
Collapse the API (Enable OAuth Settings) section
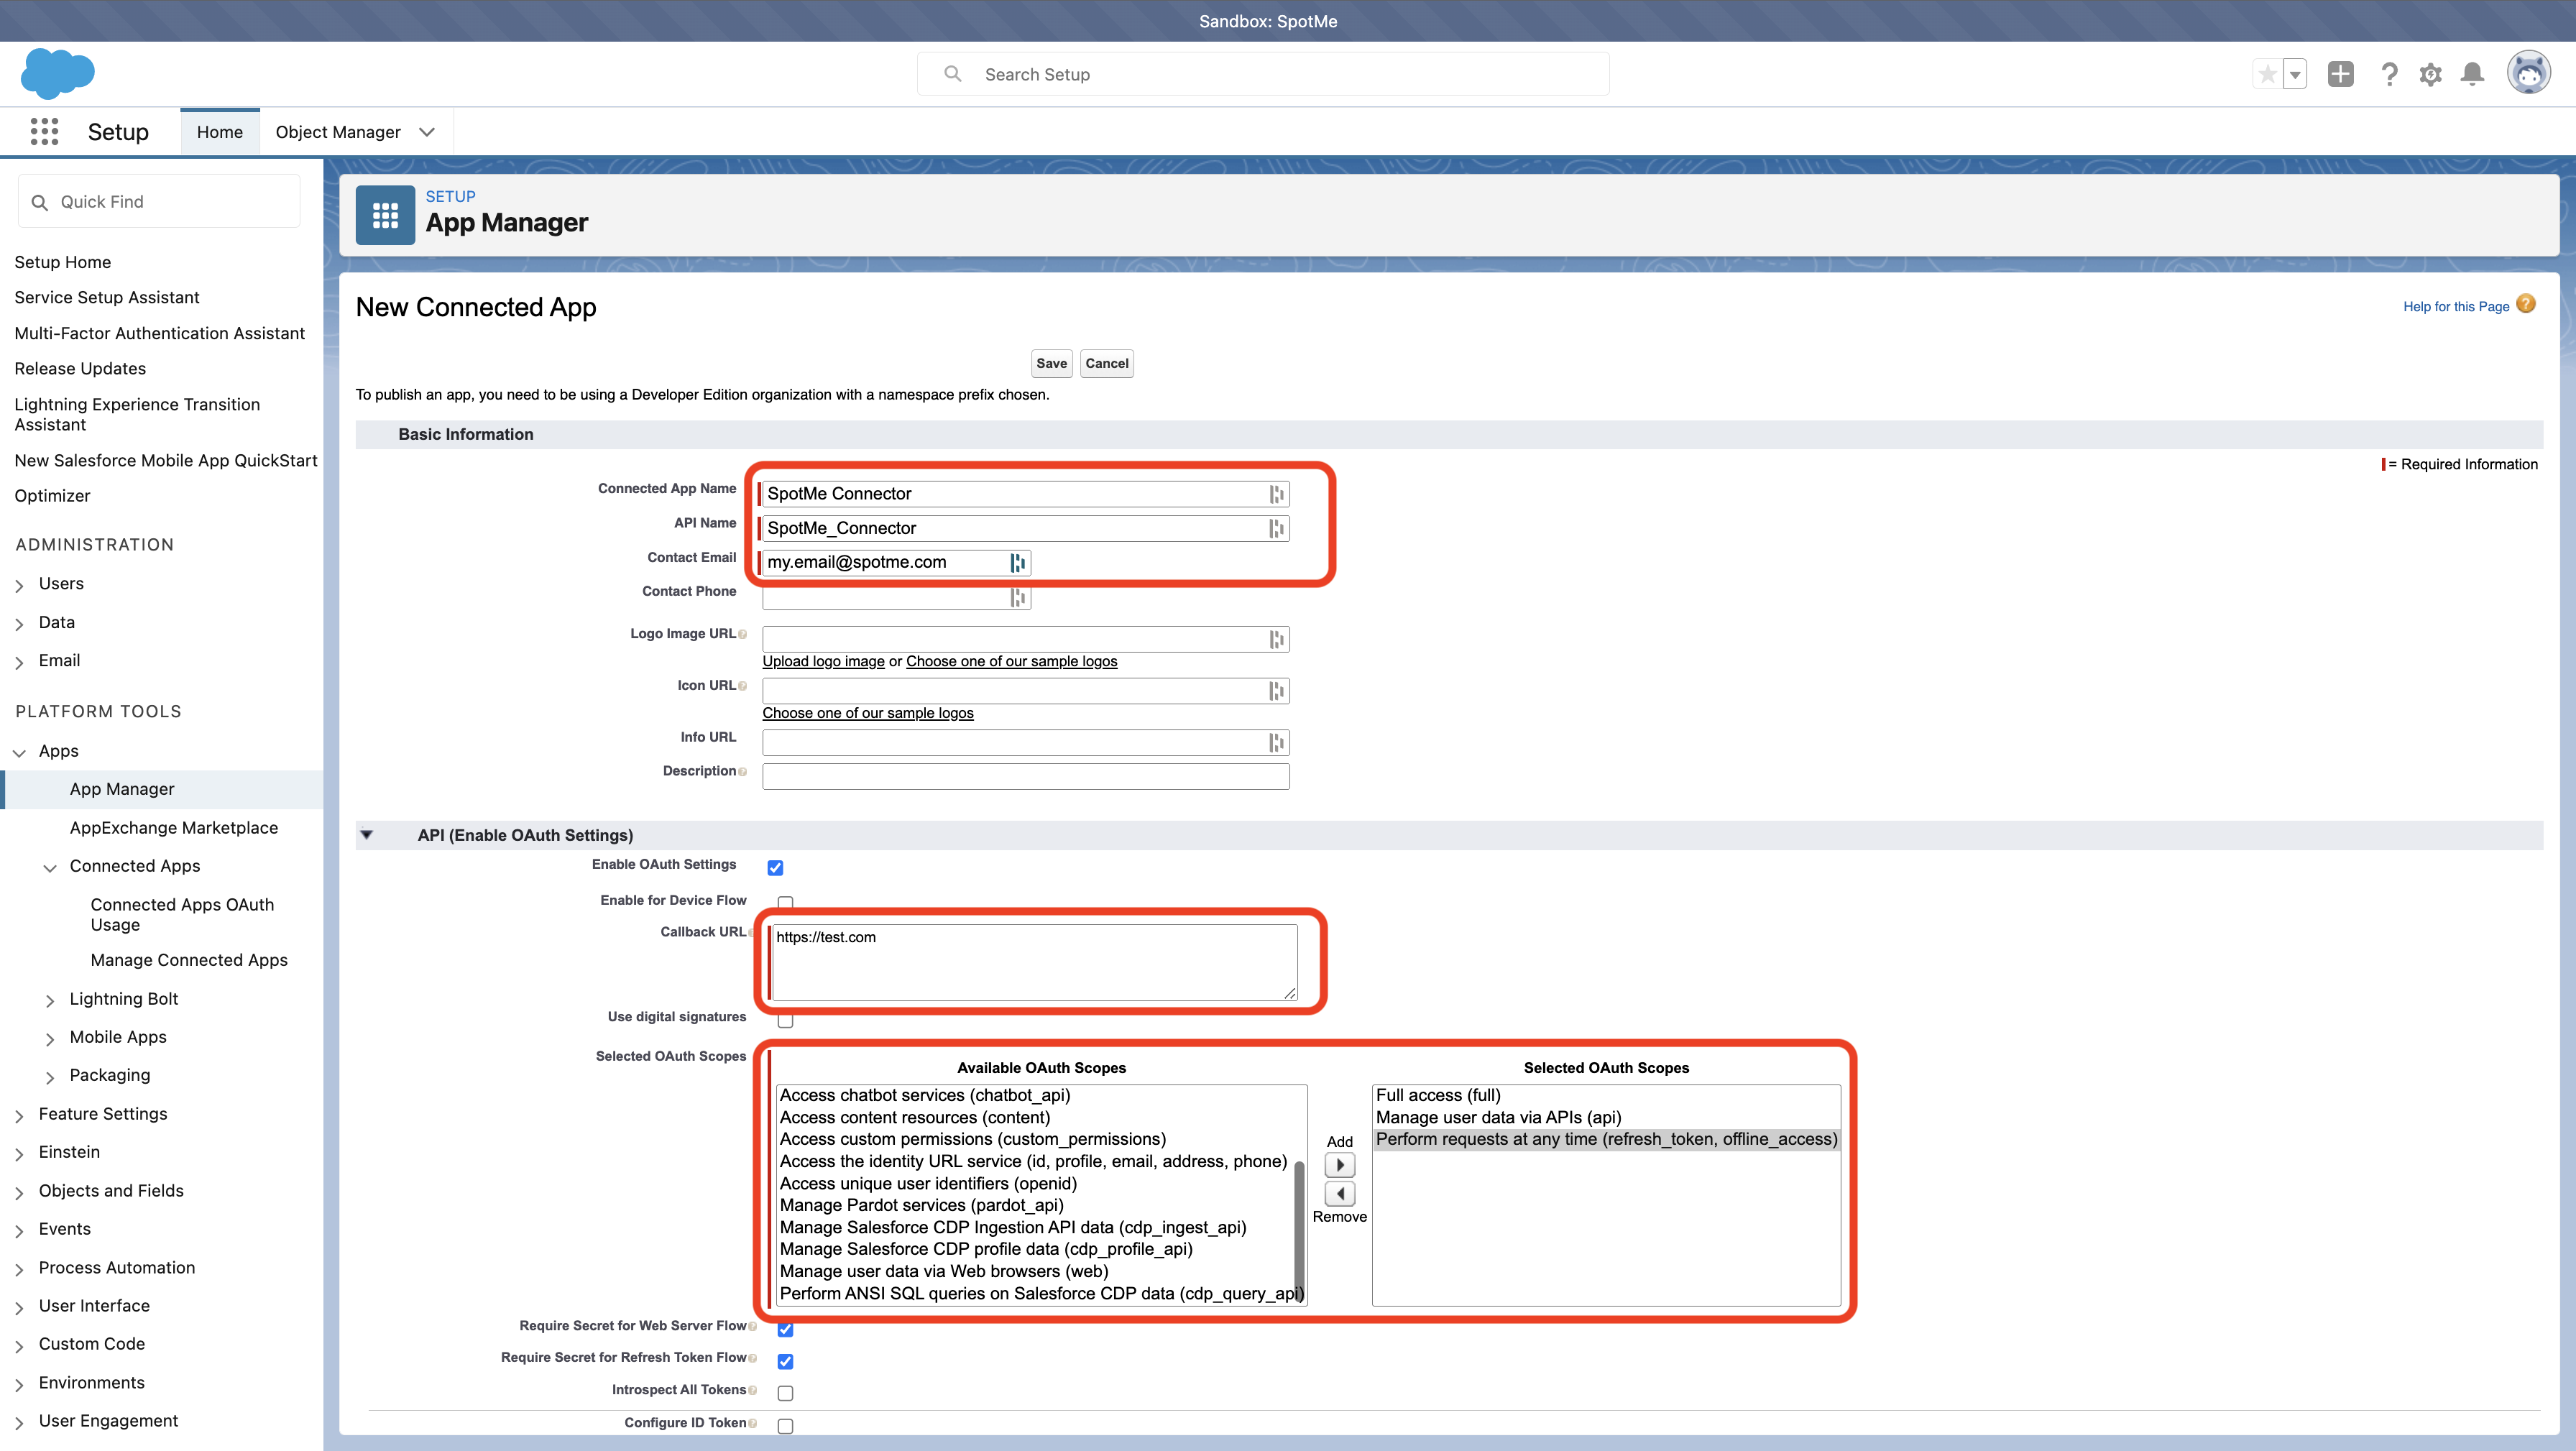tap(367, 835)
